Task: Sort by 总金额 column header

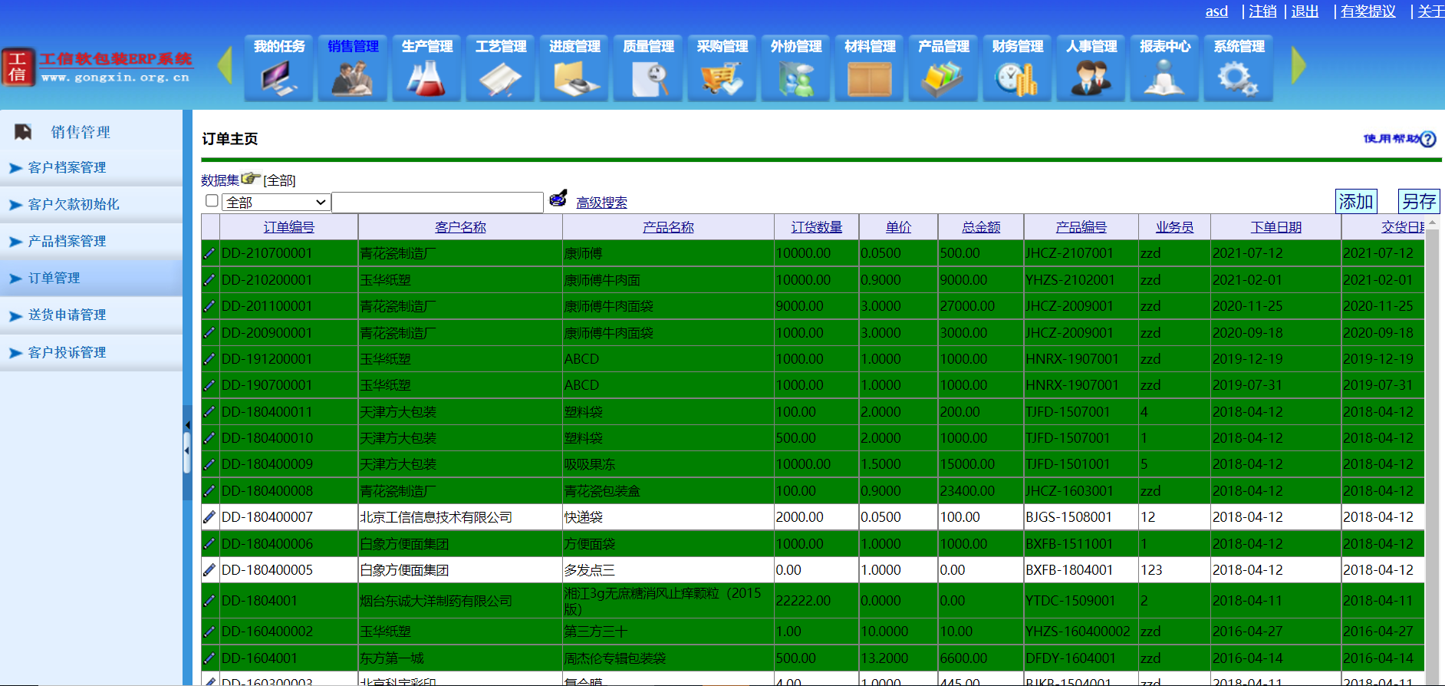Action: [981, 227]
